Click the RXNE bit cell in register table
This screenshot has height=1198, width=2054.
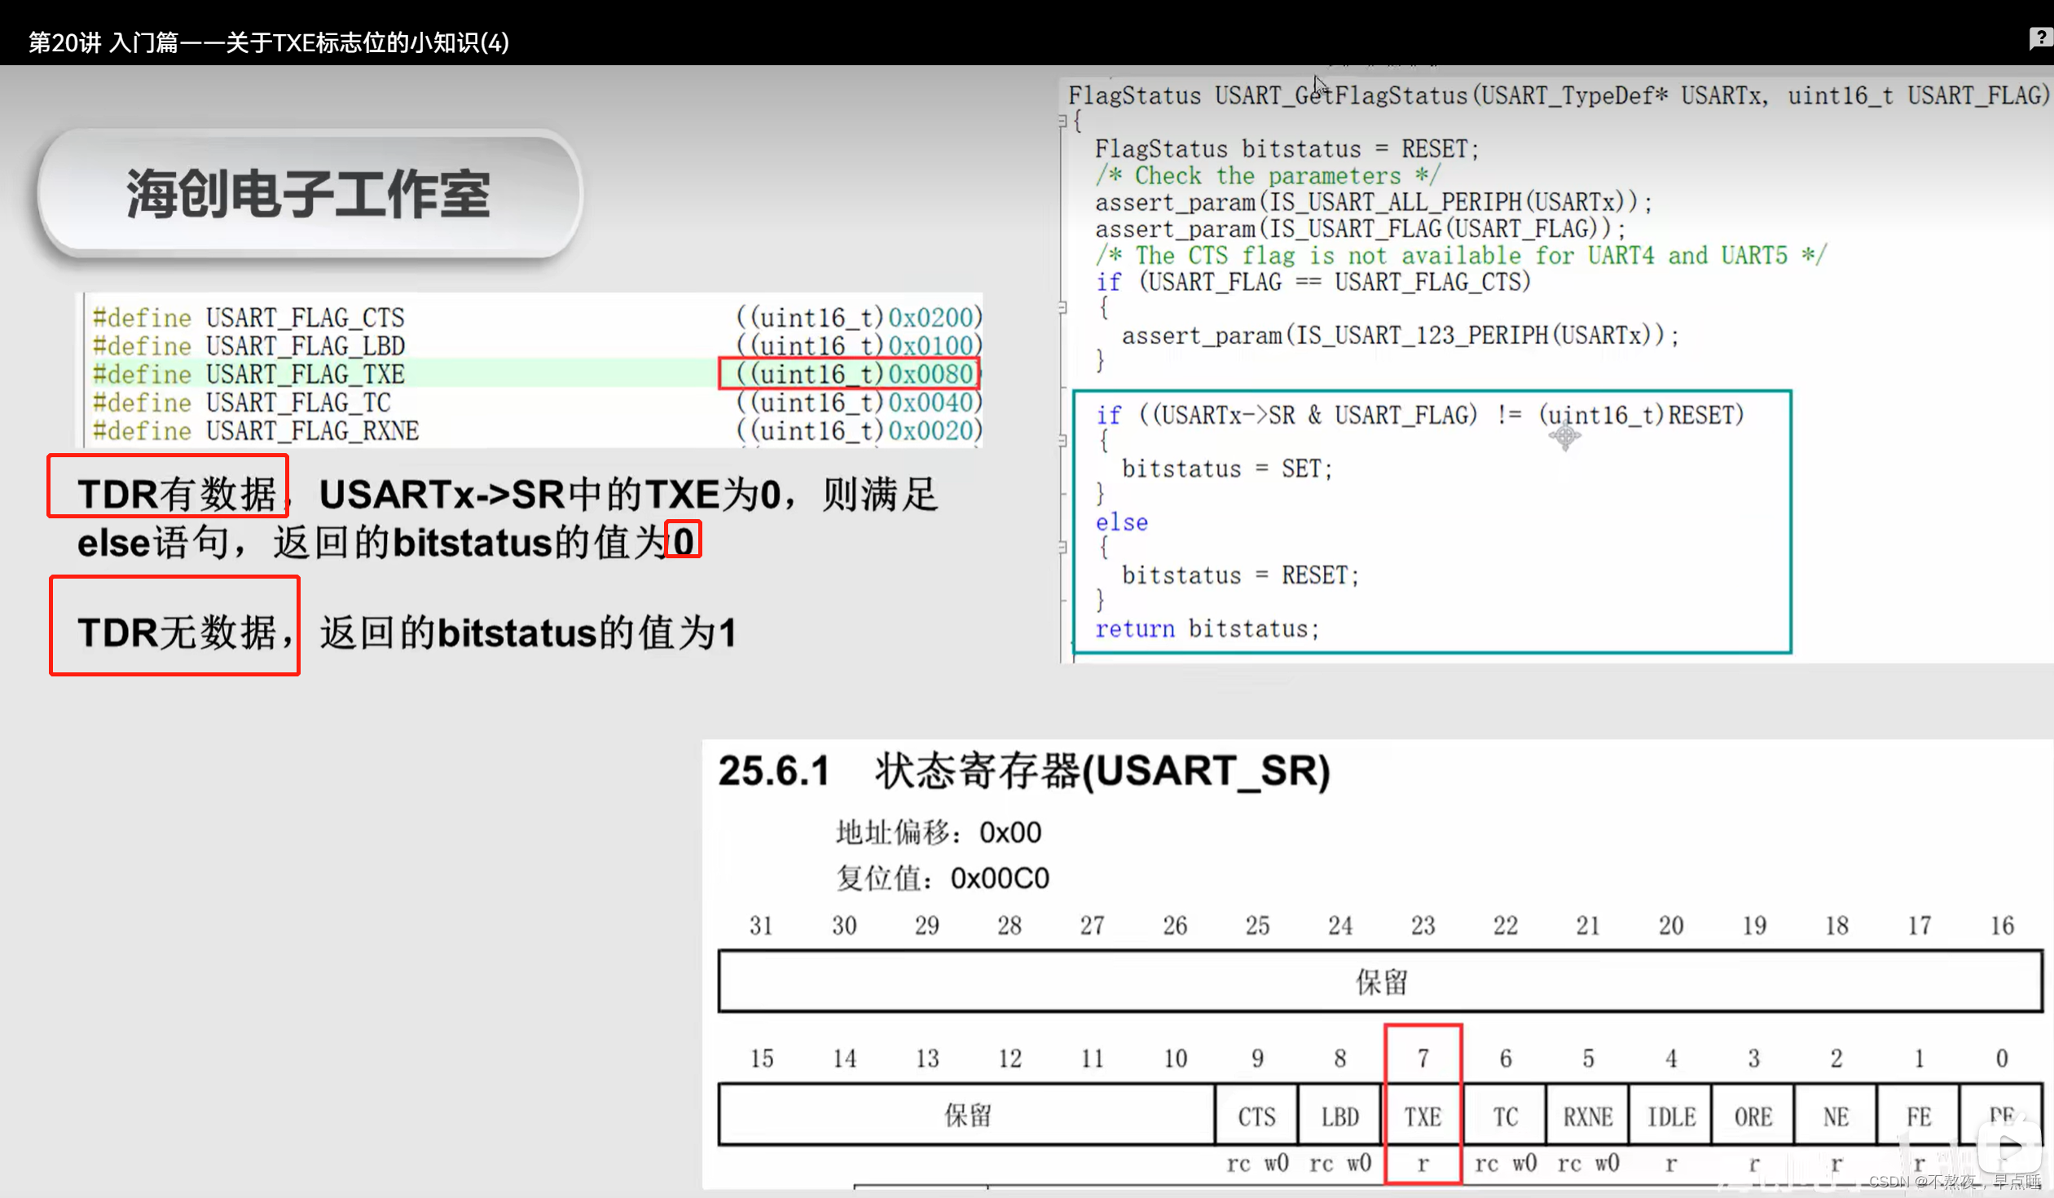[1587, 1115]
